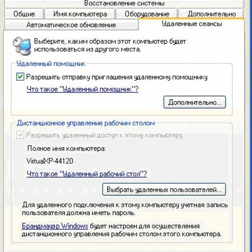252x252 pixels.
Task: Select the Оборудование tab
Action: pos(147,14)
